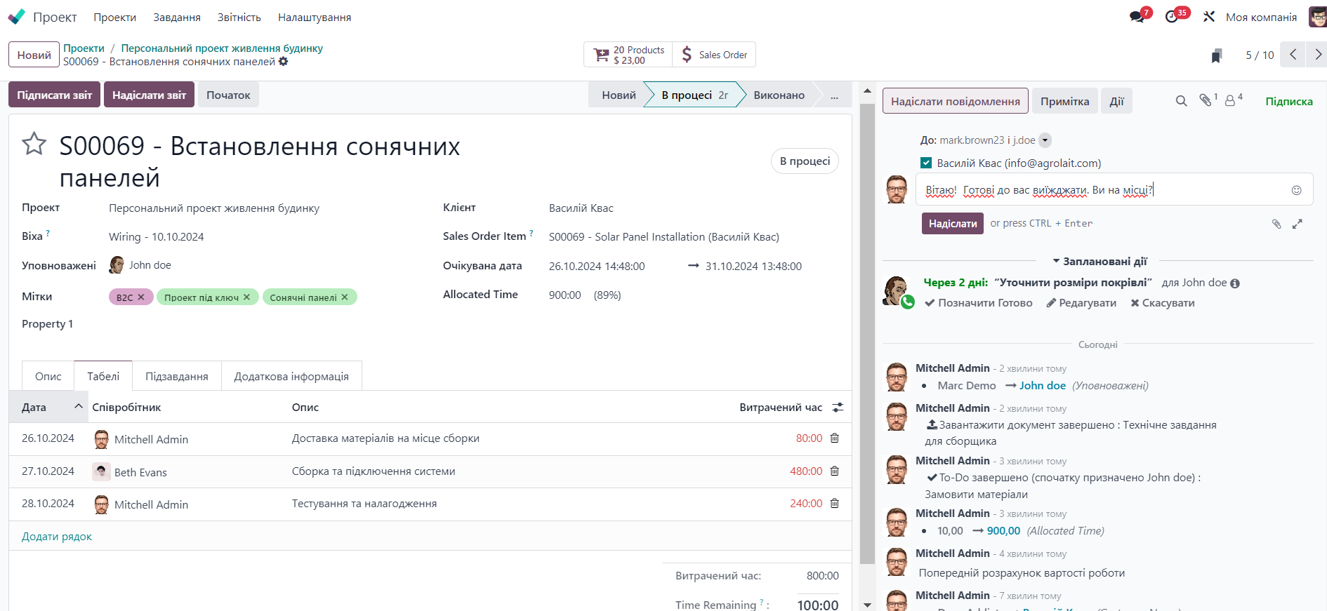Open emoji picker in message composer
This screenshot has height=611, width=1327.
pos(1297,190)
